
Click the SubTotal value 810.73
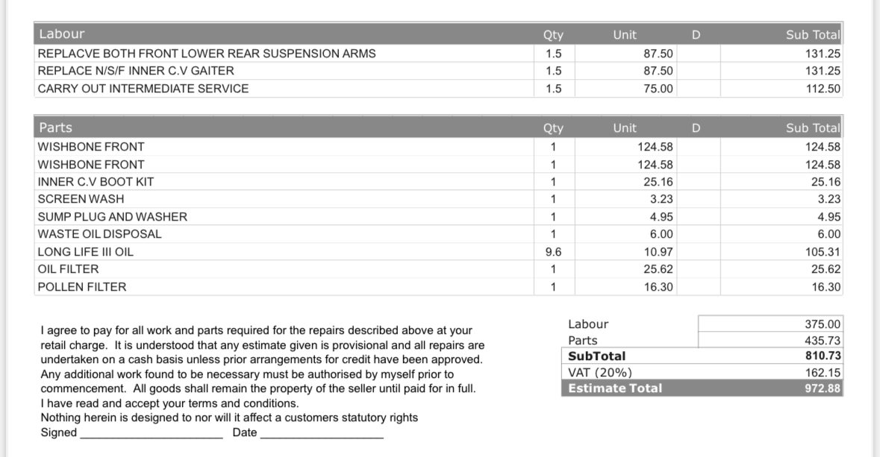(823, 356)
